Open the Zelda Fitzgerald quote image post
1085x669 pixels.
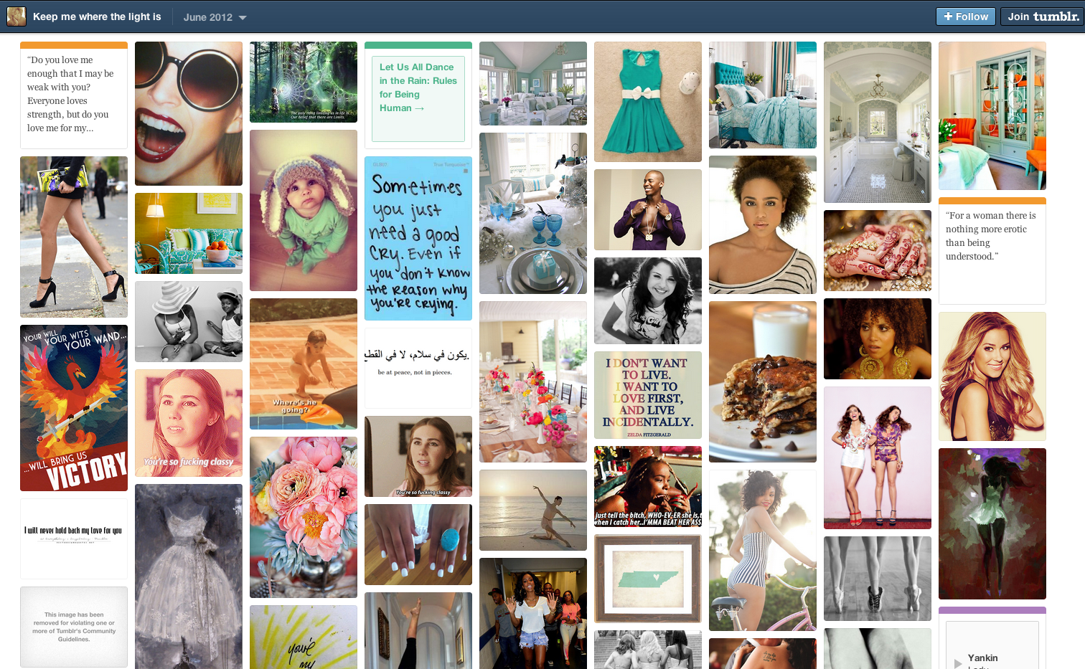647,395
